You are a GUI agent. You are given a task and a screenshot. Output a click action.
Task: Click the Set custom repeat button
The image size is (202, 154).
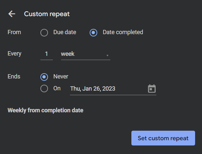(163, 138)
